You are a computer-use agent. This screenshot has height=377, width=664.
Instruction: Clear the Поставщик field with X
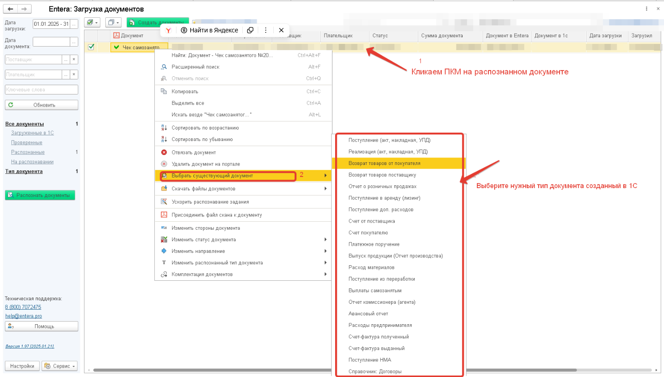coord(74,59)
